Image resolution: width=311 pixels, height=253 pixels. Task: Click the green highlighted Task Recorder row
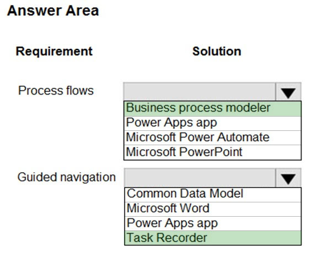coord(213,238)
